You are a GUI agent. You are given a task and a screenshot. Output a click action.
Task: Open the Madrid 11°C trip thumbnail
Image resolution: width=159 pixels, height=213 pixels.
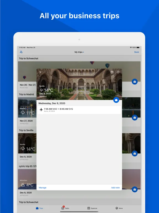(27, 107)
